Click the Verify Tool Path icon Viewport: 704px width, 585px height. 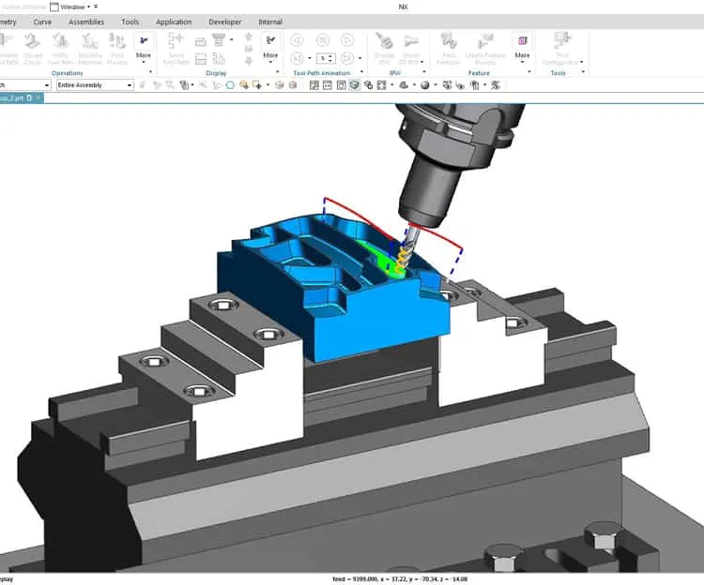click(x=61, y=49)
